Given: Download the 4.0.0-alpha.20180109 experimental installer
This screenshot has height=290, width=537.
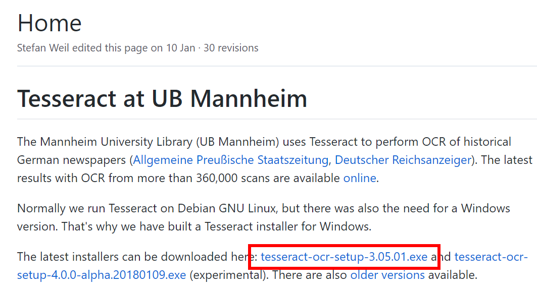Looking at the screenshot, I should coord(102,275).
